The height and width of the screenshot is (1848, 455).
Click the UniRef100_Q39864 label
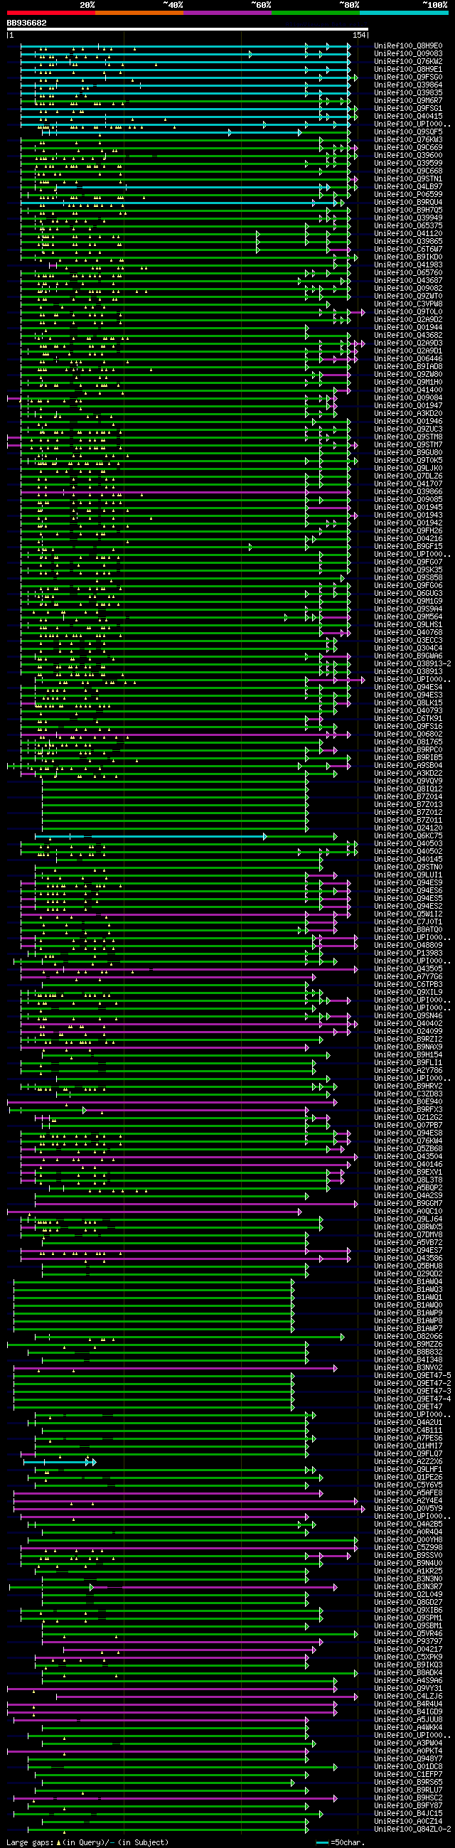pos(408,85)
